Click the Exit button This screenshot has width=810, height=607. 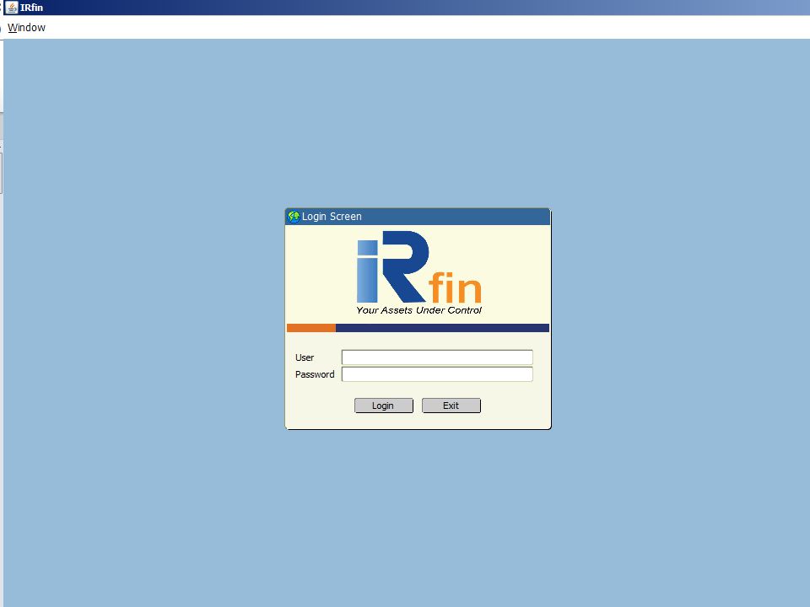tap(451, 406)
